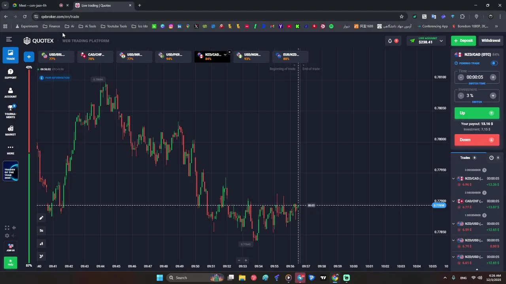This screenshot has width=506, height=284.
Task: Open Windows Start menu
Action: pyautogui.click(x=160, y=278)
